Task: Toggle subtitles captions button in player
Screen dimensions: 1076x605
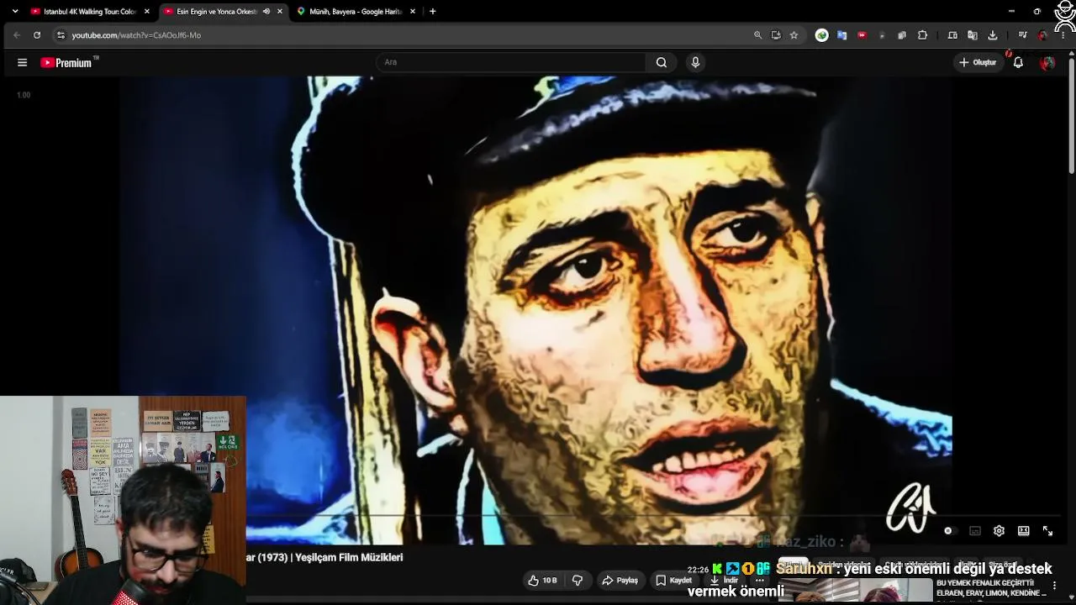Action: tap(975, 531)
